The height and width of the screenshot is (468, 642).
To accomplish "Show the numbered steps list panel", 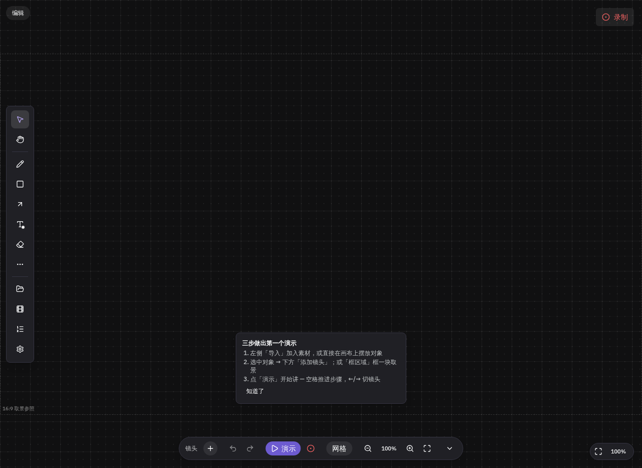I will tap(20, 329).
